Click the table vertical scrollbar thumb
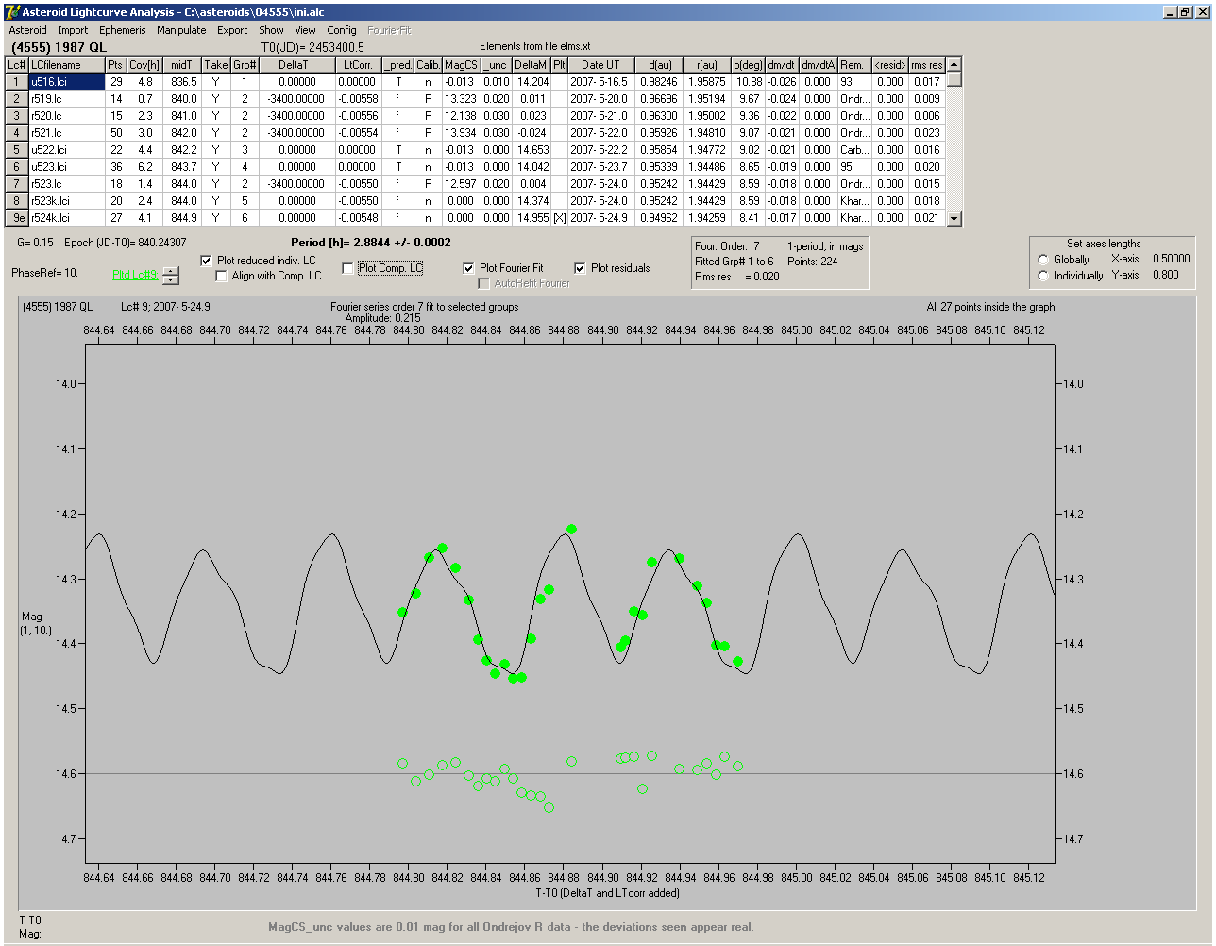 point(954,80)
